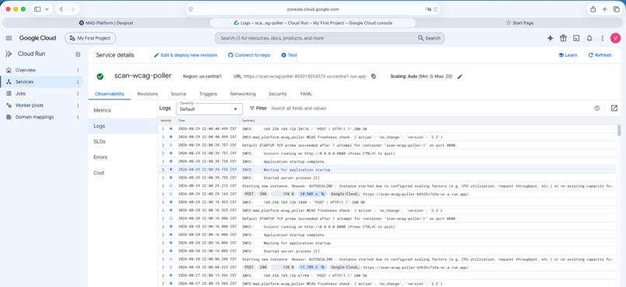The width and height of the screenshot is (626, 287).
Task: Go to Worker pools in sidebar
Action: [x=30, y=105]
